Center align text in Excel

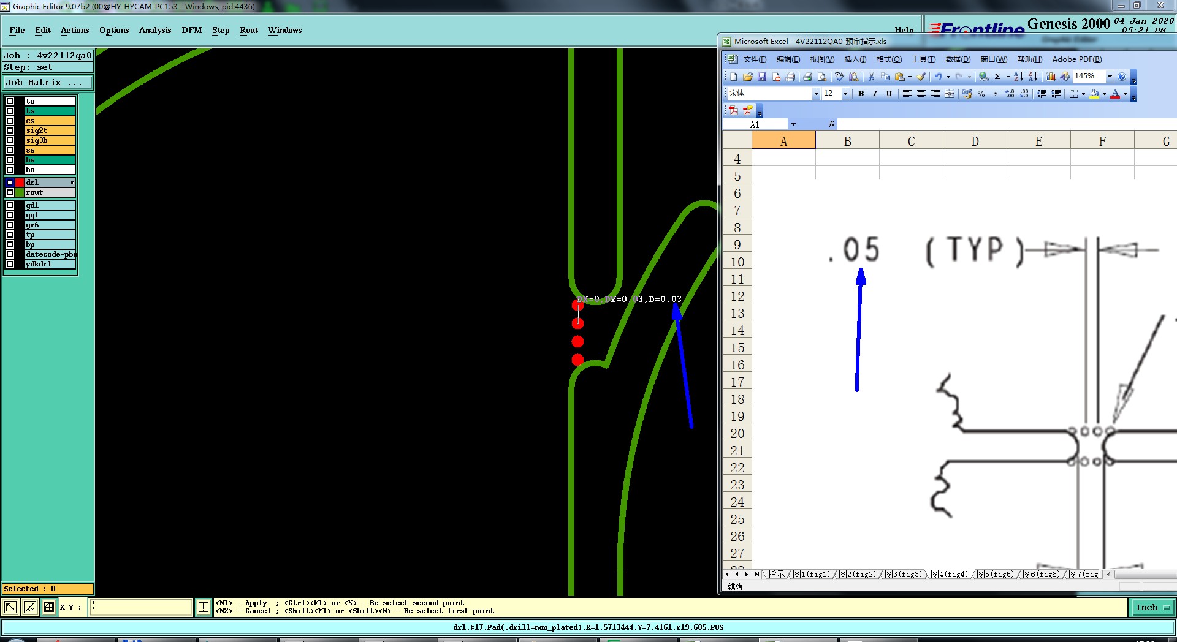coord(921,94)
